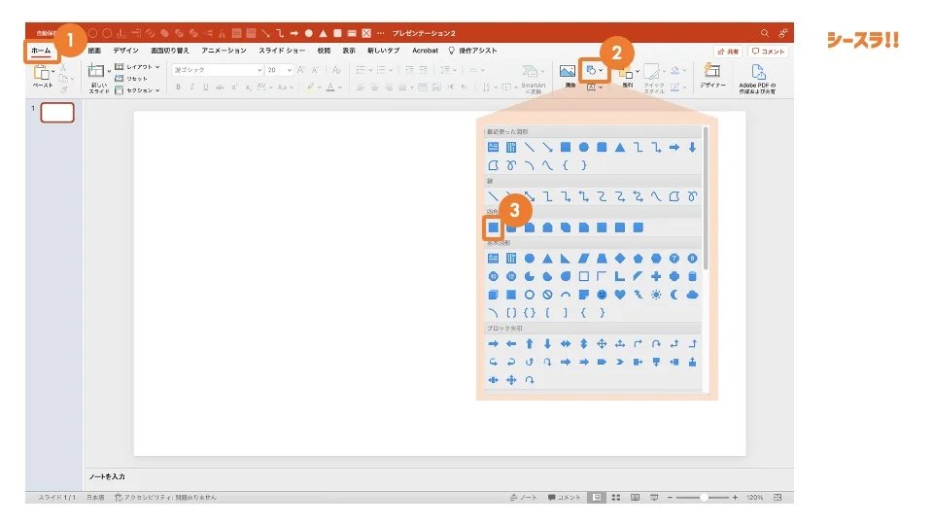Click zoom out minus button

point(670,498)
